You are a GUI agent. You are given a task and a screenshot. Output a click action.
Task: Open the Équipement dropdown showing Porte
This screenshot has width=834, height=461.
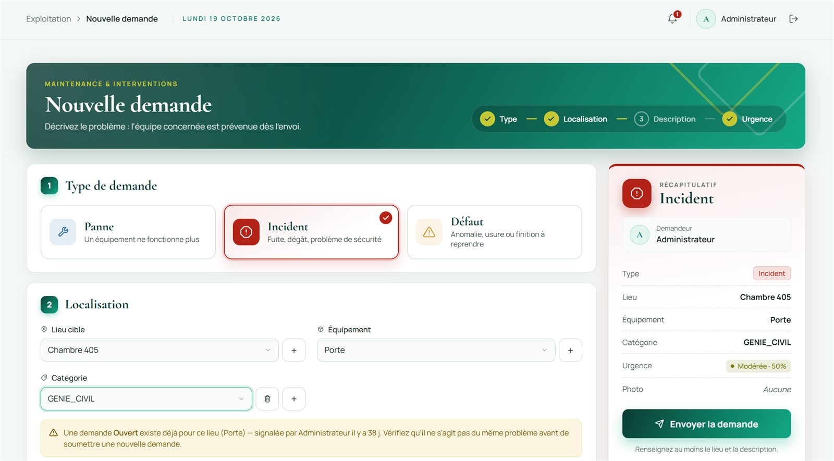[x=436, y=351]
